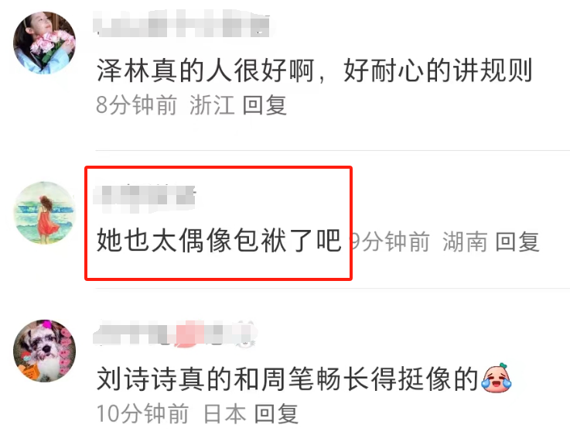Open avatar of girl in red dress
This screenshot has height=435, width=570.
pyautogui.click(x=44, y=213)
